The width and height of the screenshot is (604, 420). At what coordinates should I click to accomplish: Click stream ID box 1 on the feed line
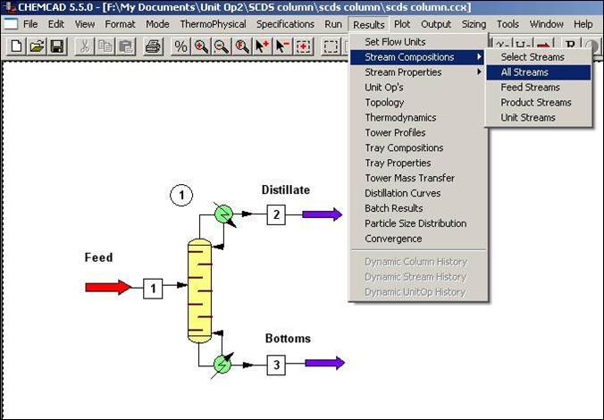click(153, 289)
